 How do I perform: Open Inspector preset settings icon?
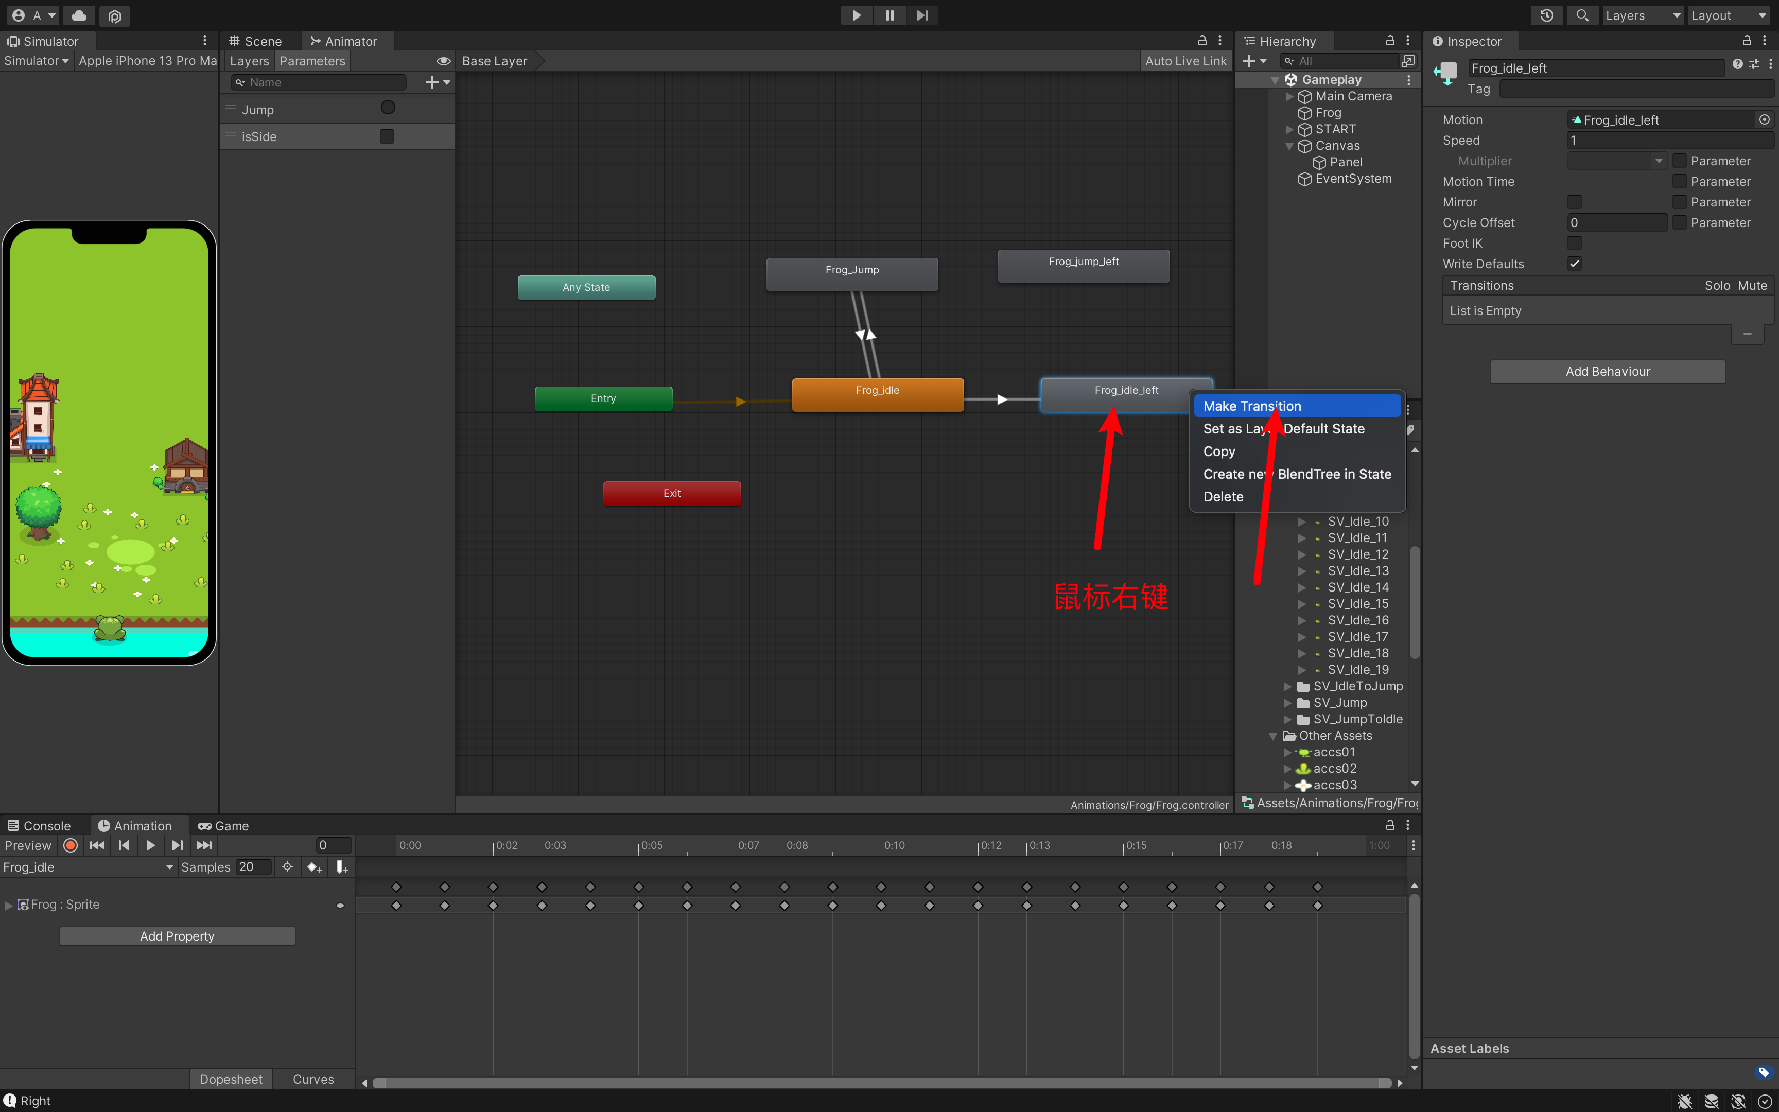[1754, 64]
